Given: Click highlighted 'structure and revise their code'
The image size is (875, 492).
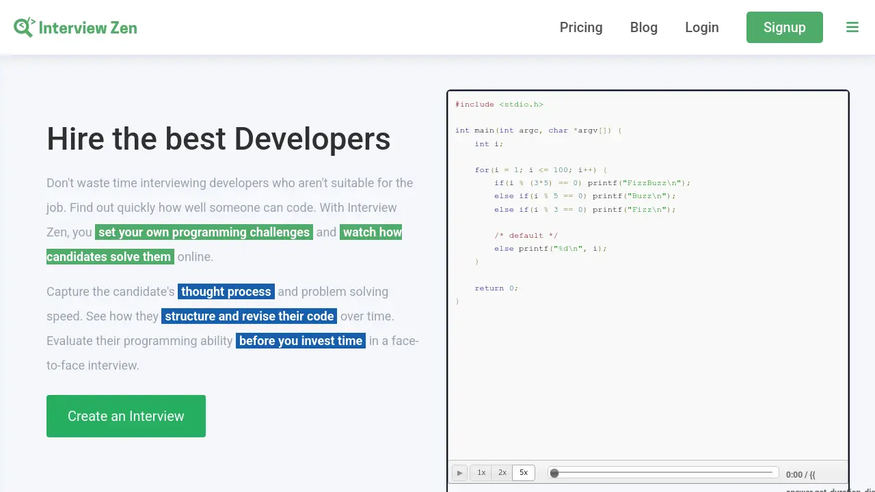Looking at the screenshot, I should [x=250, y=316].
